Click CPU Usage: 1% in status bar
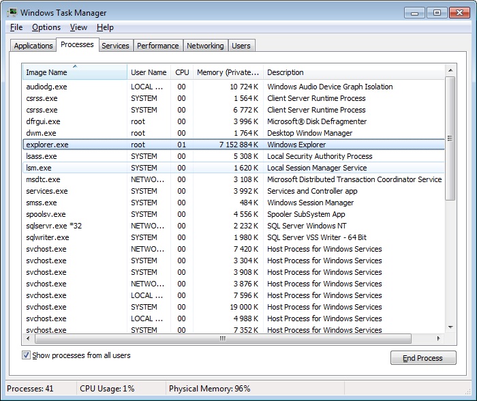The height and width of the screenshot is (401, 477). coord(107,389)
